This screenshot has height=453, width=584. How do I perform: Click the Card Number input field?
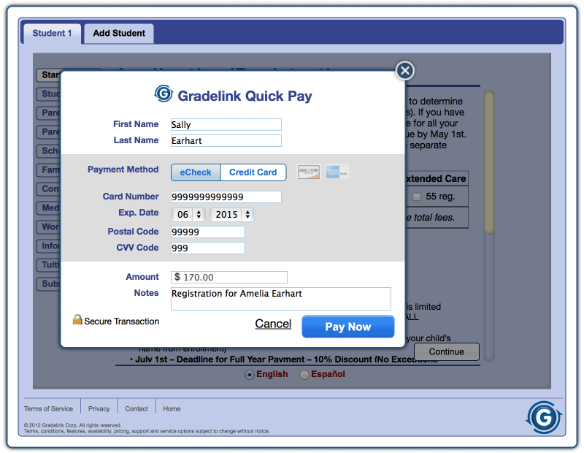coord(226,197)
